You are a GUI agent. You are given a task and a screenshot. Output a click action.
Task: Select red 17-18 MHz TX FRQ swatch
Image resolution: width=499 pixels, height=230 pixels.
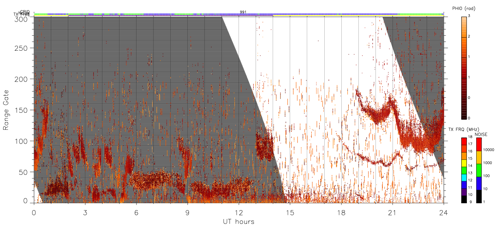[464, 142]
